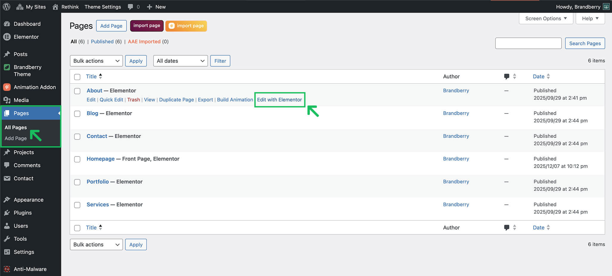Viewport: 612px width, 276px height.
Task: Toggle the select-all checkbox in table header
Action: pyautogui.click(x=77, y=77)
